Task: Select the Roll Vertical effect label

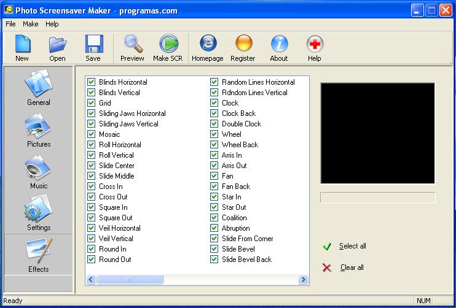Action: click(x=116, y=155)
